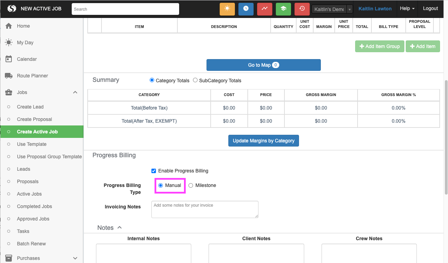The height and width of the screenshot is (263, 448).
Task: Click the app logo in the header
Action: pyautogui.click(x=12, y=9)
